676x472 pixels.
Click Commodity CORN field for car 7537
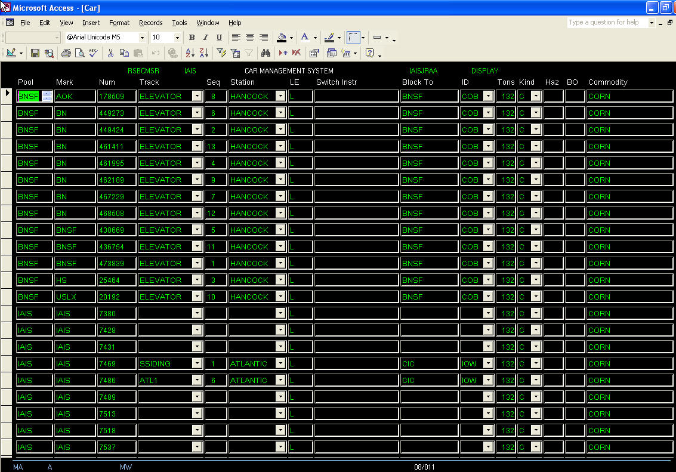[629, 447]
